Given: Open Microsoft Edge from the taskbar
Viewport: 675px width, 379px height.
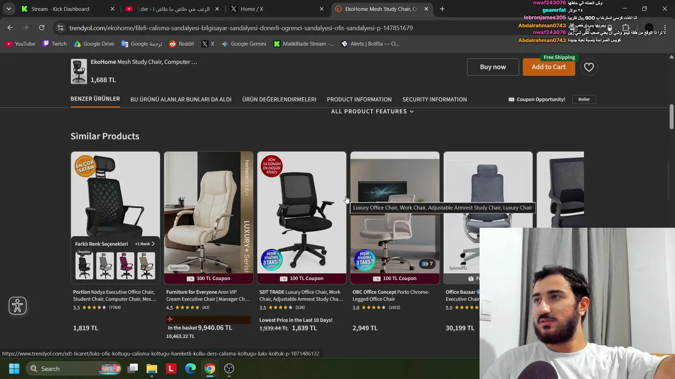Looking at the screenshot, I should (190, 368).
